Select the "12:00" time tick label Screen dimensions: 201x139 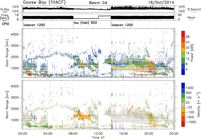click(98, 134)
